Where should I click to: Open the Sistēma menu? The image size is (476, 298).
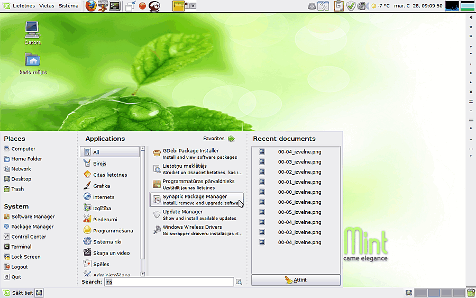69,6
